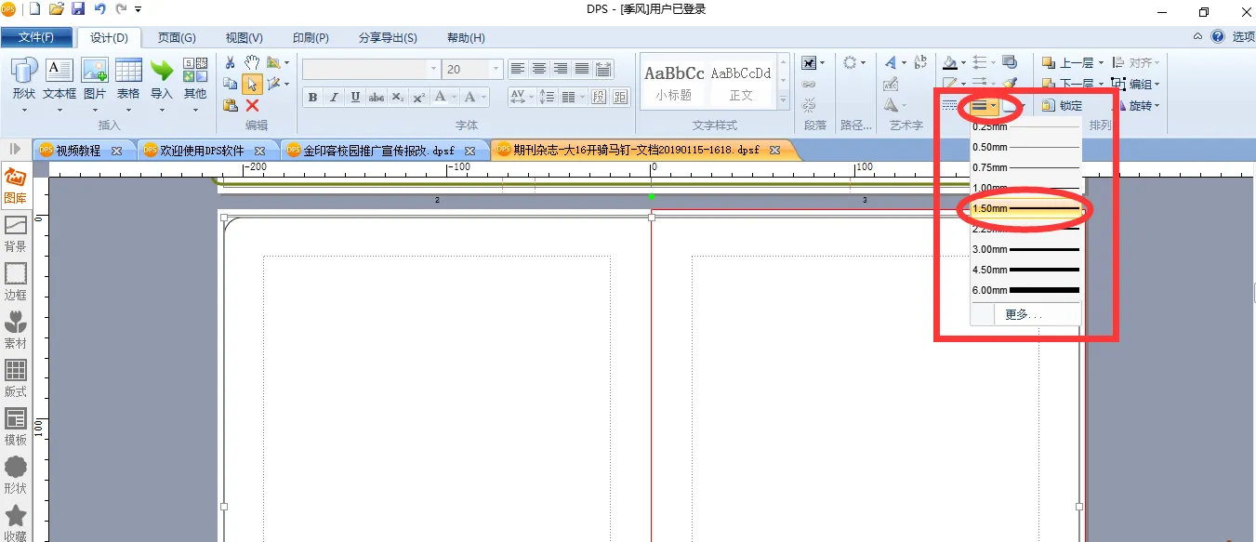Click the cut (scissors) icon
The height and width of the screenshot is (542, 1256).
231,62
